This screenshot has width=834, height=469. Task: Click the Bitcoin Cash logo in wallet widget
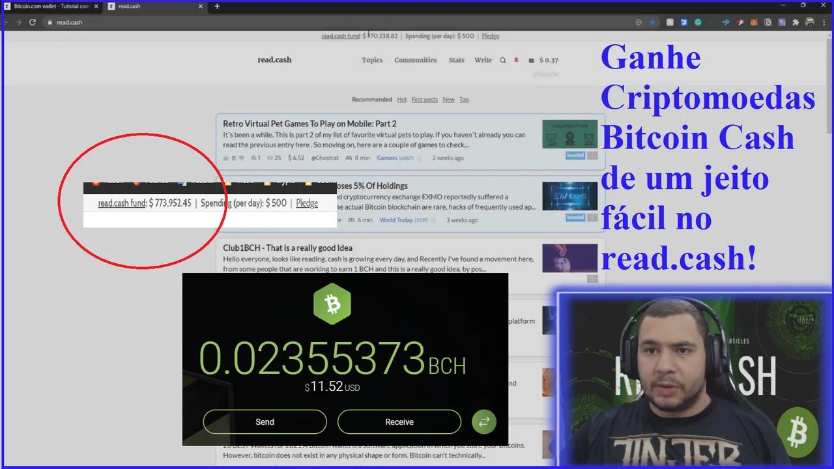332,304
